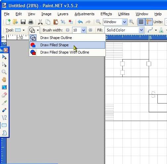Click the antialiasing curve icon
Image resolution: width=167 pixels, height=164 pixels.
(x=150, y=30)
